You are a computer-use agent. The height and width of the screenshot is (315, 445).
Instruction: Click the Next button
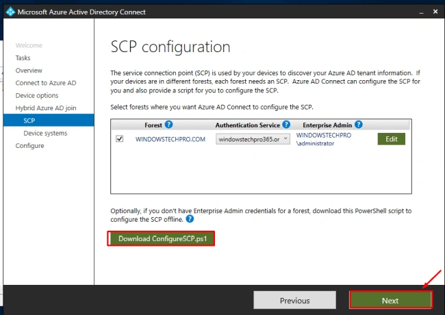tap(390, 301)
